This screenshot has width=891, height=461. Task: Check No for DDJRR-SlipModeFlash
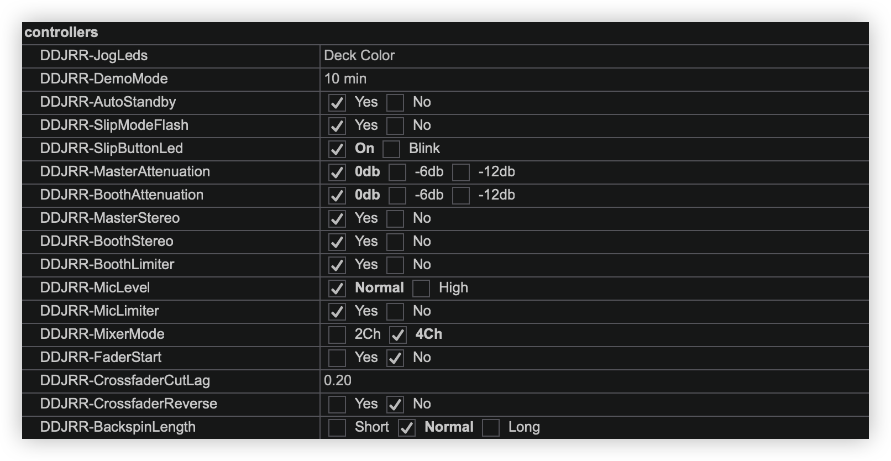click(x=395, y=126)
